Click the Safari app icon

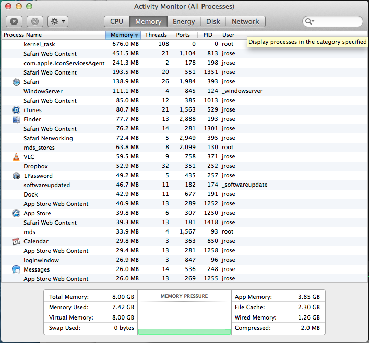click(x=16, y=82)
